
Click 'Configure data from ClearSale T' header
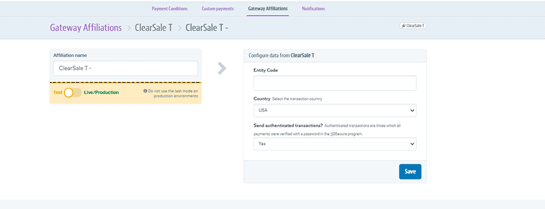pos(282,55)
